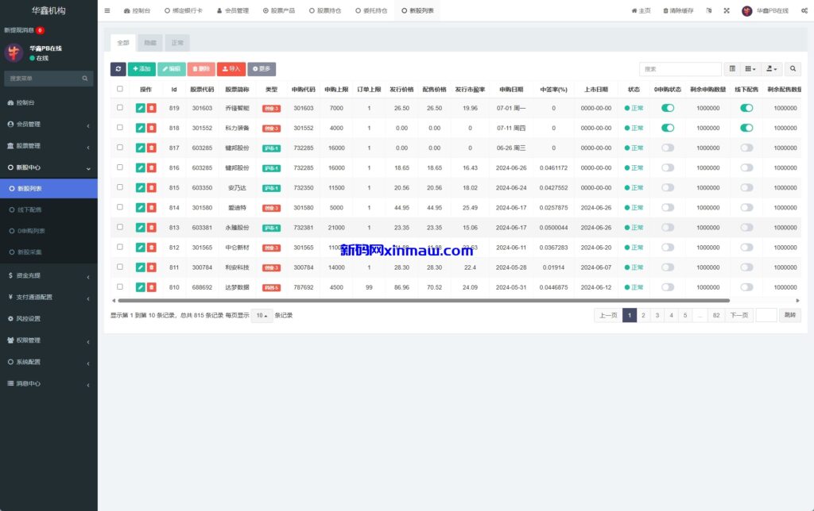Click the horizontal scrollbar below the table

pyautogui.click(x=421, y=301)
